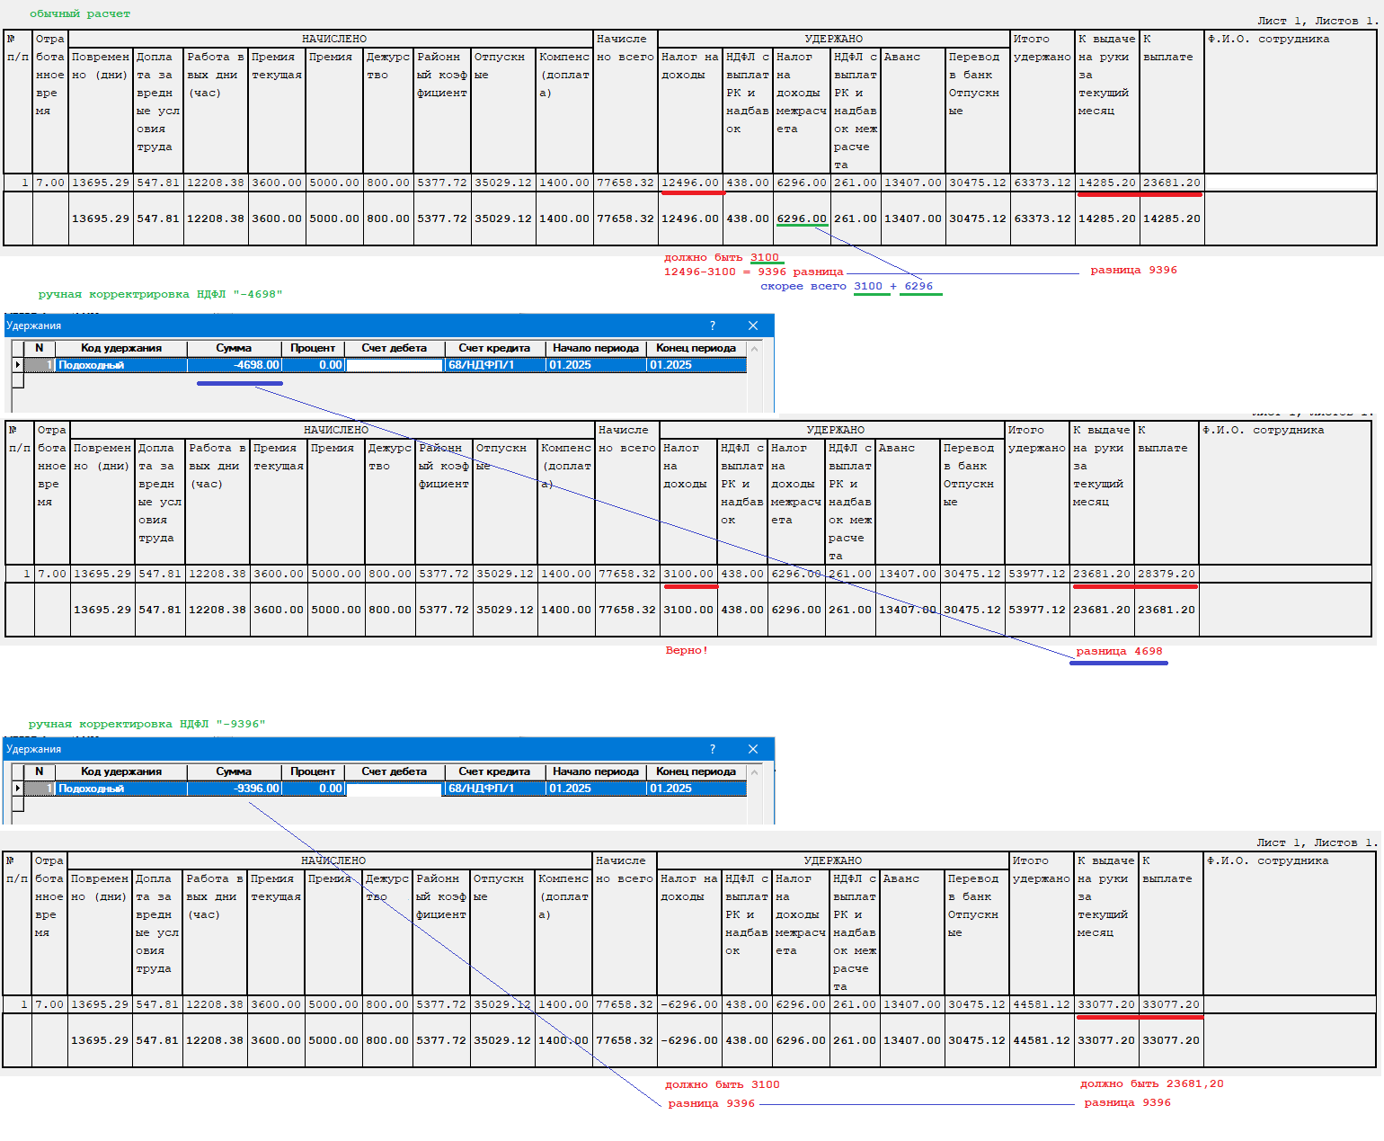Viewport: 1384px width, 1141px height.
Task: Click the Конец периода header in the -9396.00 dialog
Action: pyautogui.click(x=696, y=772)
